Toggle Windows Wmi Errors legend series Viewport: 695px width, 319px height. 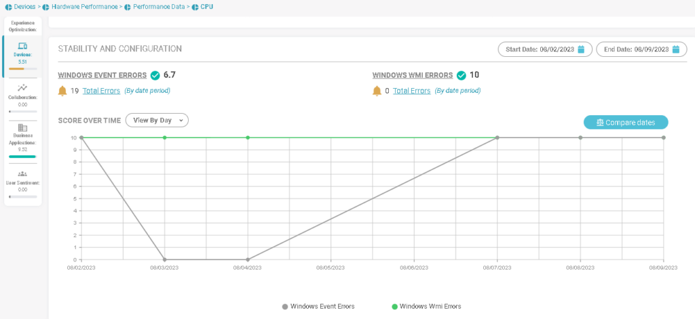[x=427, y=306]
